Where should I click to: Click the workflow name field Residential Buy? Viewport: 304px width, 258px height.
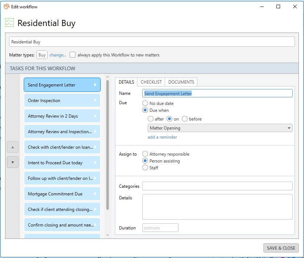(x=152, y=42)
